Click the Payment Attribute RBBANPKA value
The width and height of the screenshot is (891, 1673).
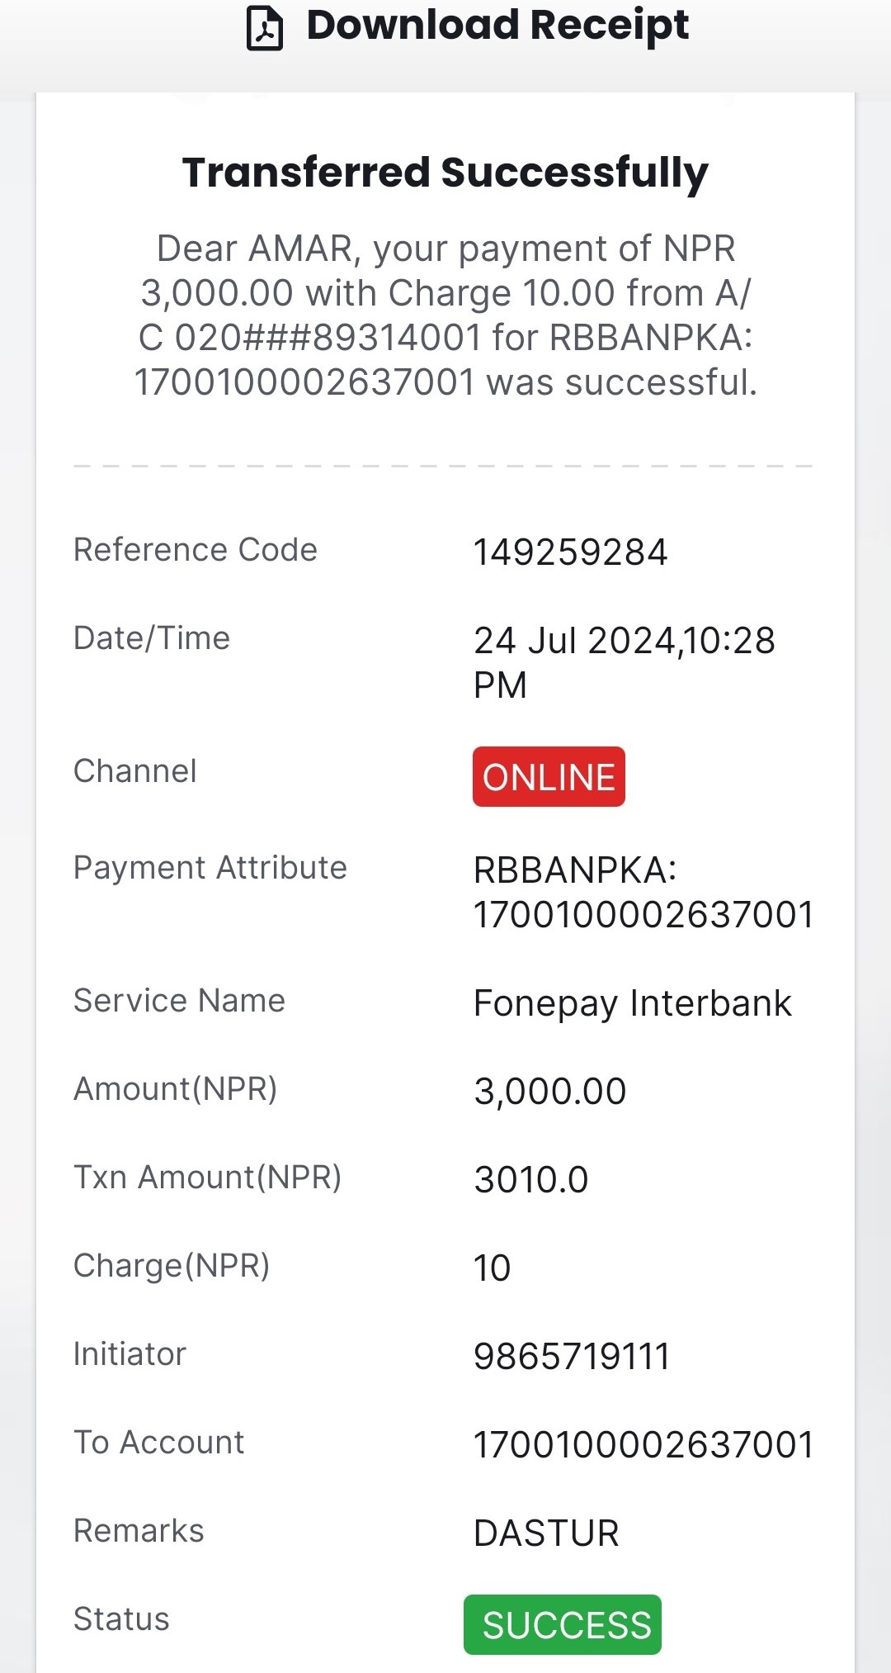click(x=643, y=893)
